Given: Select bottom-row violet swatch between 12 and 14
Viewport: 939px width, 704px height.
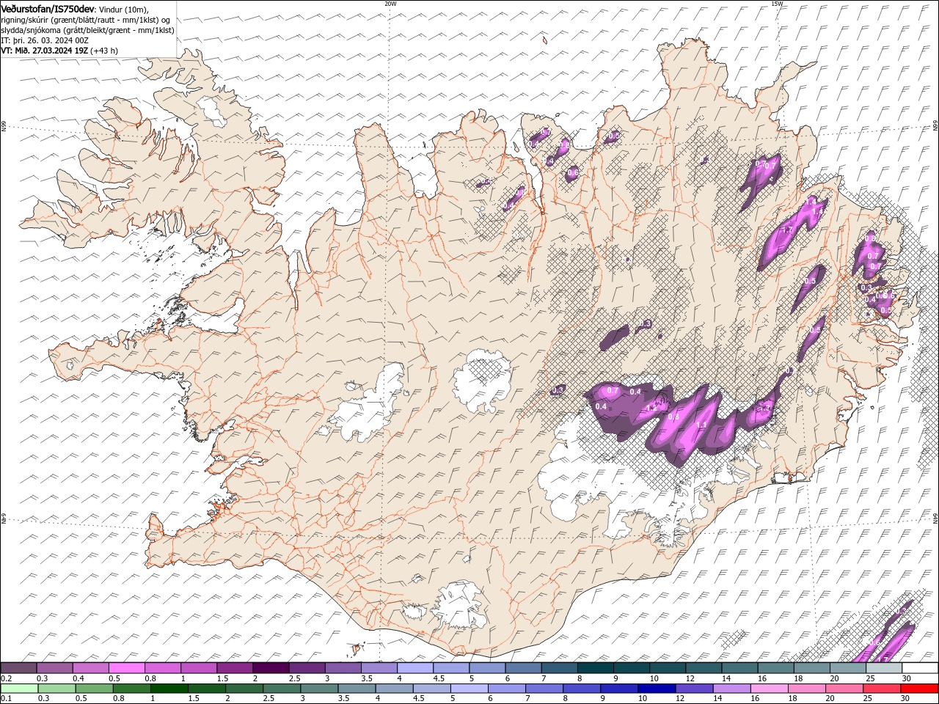Looking at the screenshot, I should tap(693, 688).
